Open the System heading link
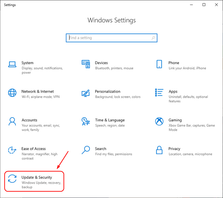 pos(28,63)
